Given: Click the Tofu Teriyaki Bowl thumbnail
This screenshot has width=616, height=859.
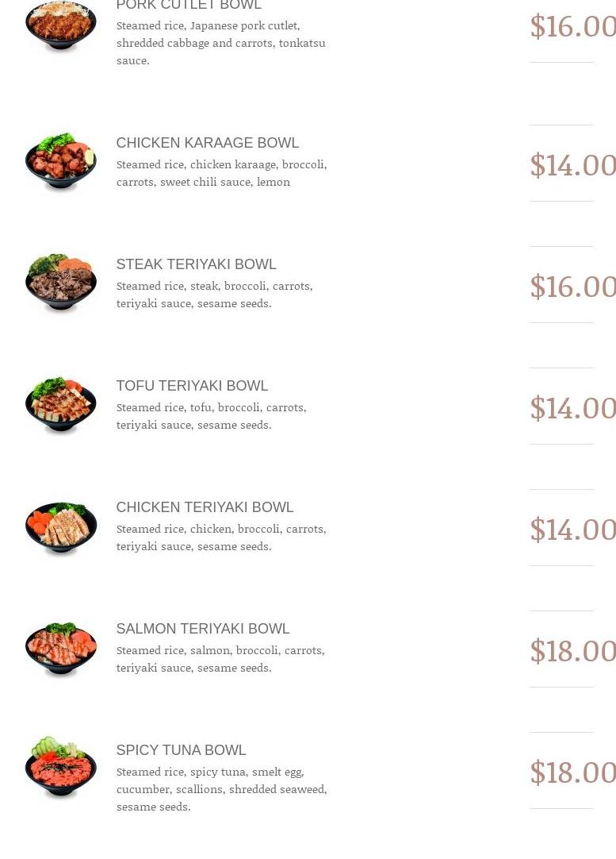Looking at the screenshot, I should [x=60, y=405].
